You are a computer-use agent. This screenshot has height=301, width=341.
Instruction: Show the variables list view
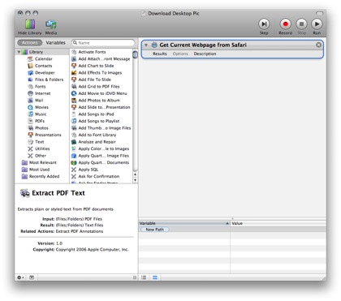[x=155, y=277]
